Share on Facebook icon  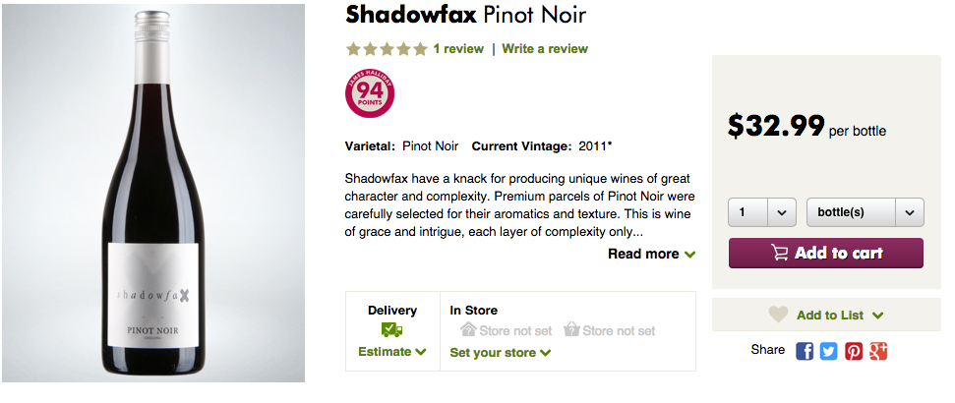(805, 351)
